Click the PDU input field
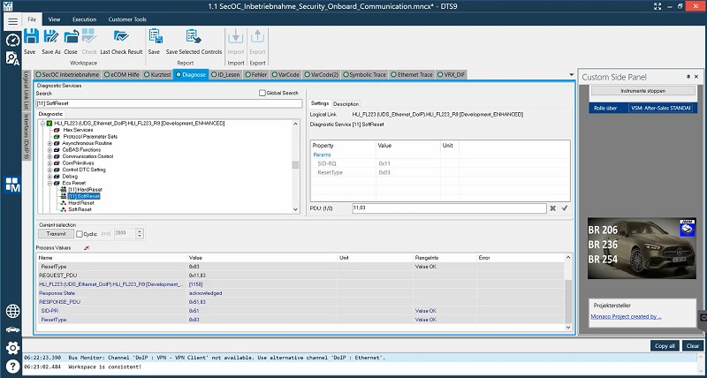This screenshot has height=378, width=707. pyautogui.click(x=448, y=208)
